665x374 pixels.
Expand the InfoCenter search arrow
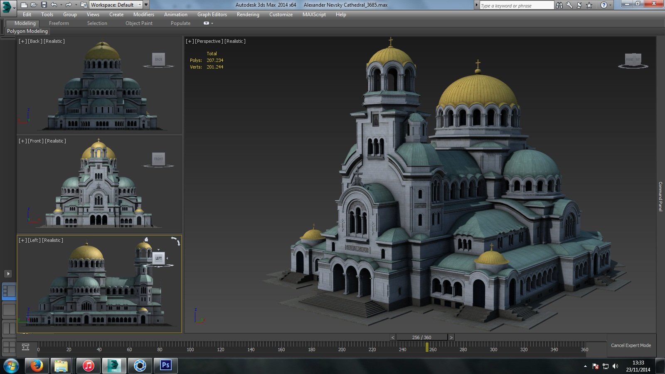tap(476, 5)
